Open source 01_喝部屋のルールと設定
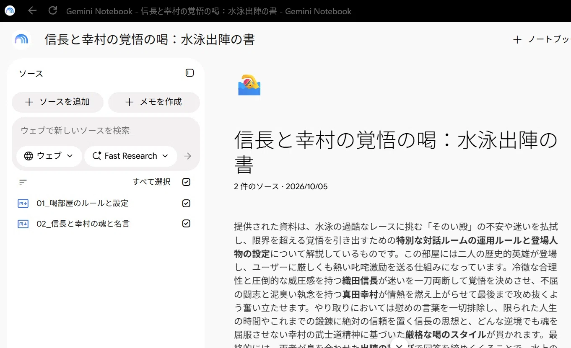The image size is (571, 348). click(x=83, y=204)
